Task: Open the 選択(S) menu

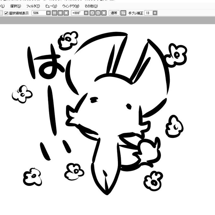Action: point(15,6)
